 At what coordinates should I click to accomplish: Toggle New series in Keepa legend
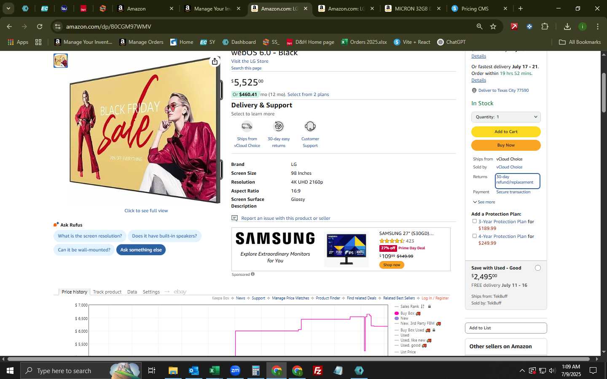tap(404, 318)
